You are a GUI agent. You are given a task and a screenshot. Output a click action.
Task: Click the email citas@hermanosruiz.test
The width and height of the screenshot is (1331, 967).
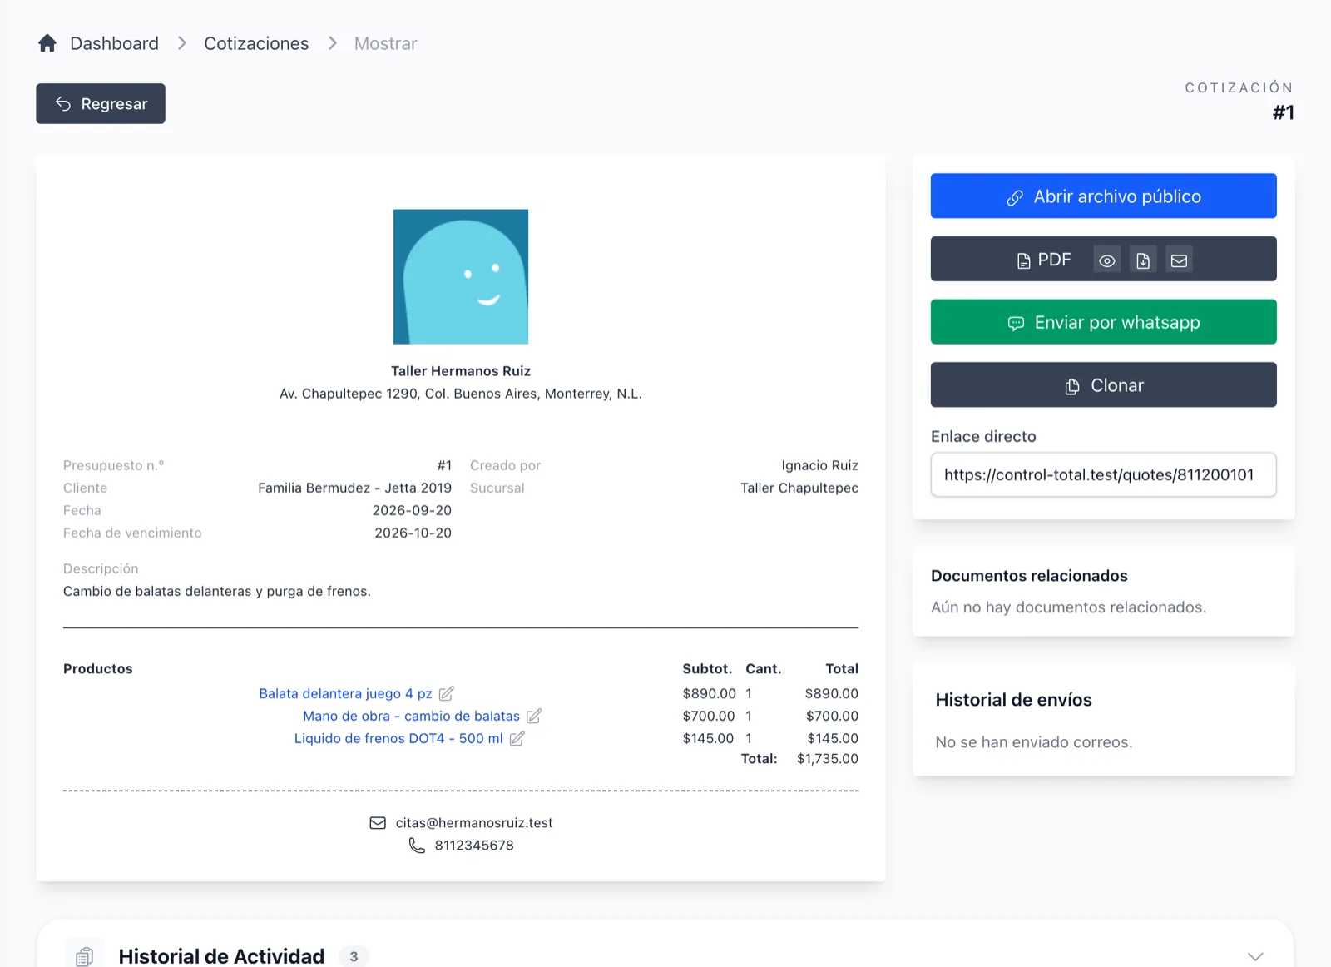click(474, 822)
